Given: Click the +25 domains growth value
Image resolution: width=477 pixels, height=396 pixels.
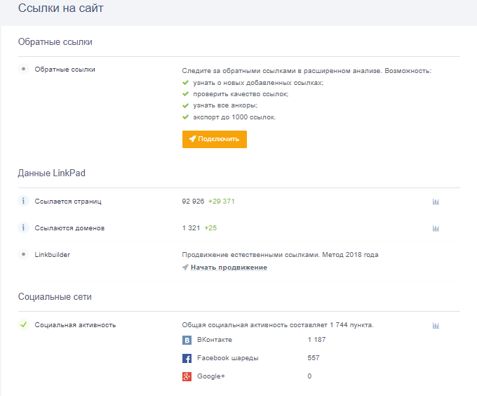Looking at the screenshot, I should 210,228.
